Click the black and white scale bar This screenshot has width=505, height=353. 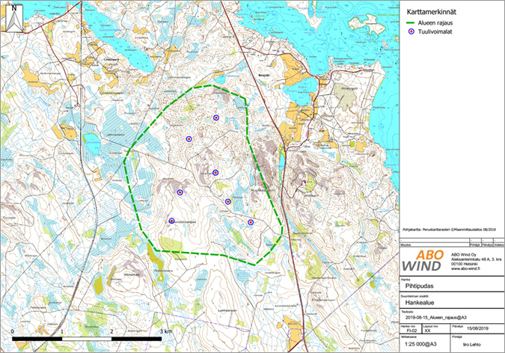pyautogui.click(x=87, y=339)
